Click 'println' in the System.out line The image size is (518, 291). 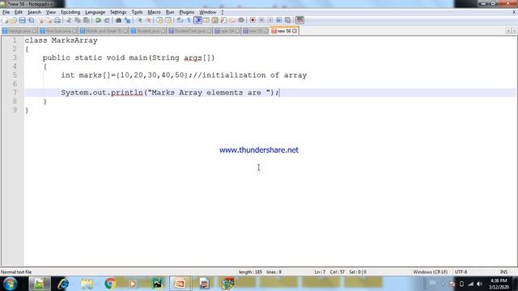tap(126, 92)
